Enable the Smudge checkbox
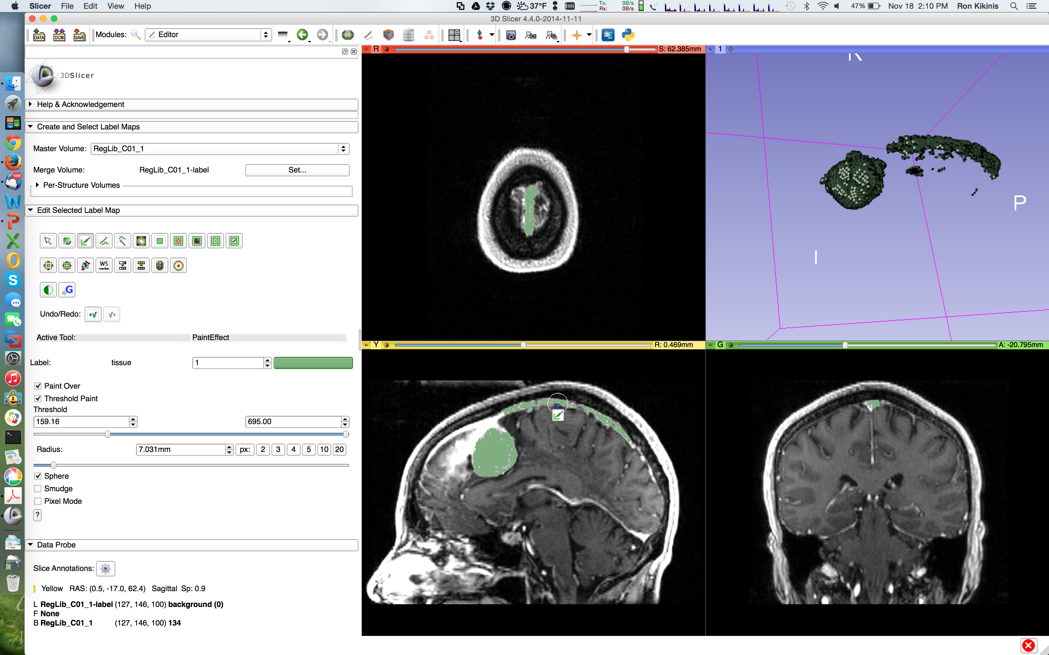 [38, 489]
